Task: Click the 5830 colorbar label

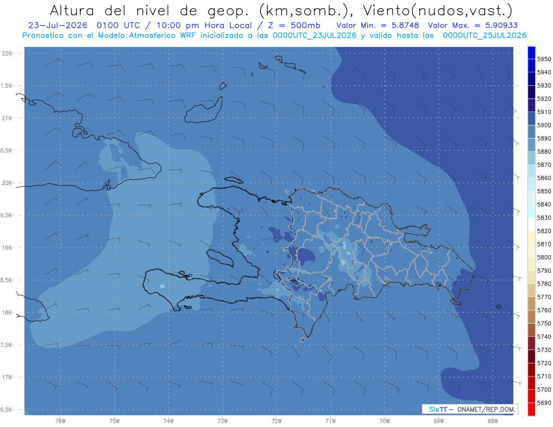Action: point(544,217)
